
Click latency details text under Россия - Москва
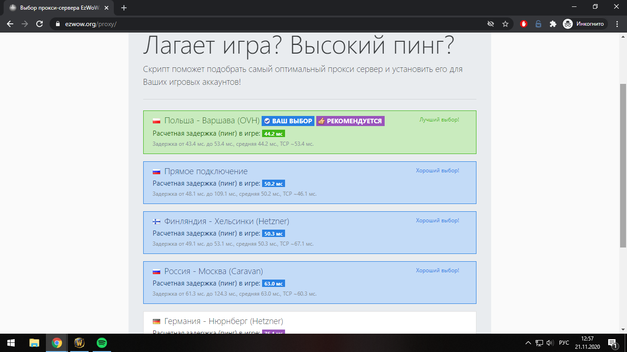pyautogui.click(x=235, y=294)
